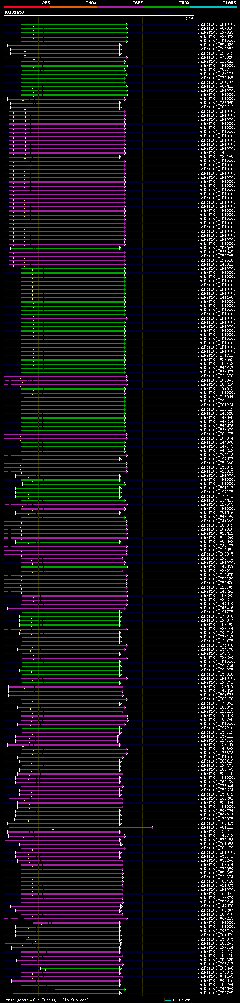Open the UniRef100_A7S350 entry label
The width and height of the screenshot is (240, 1003).
pyautogui.click(x=215, y=58)
